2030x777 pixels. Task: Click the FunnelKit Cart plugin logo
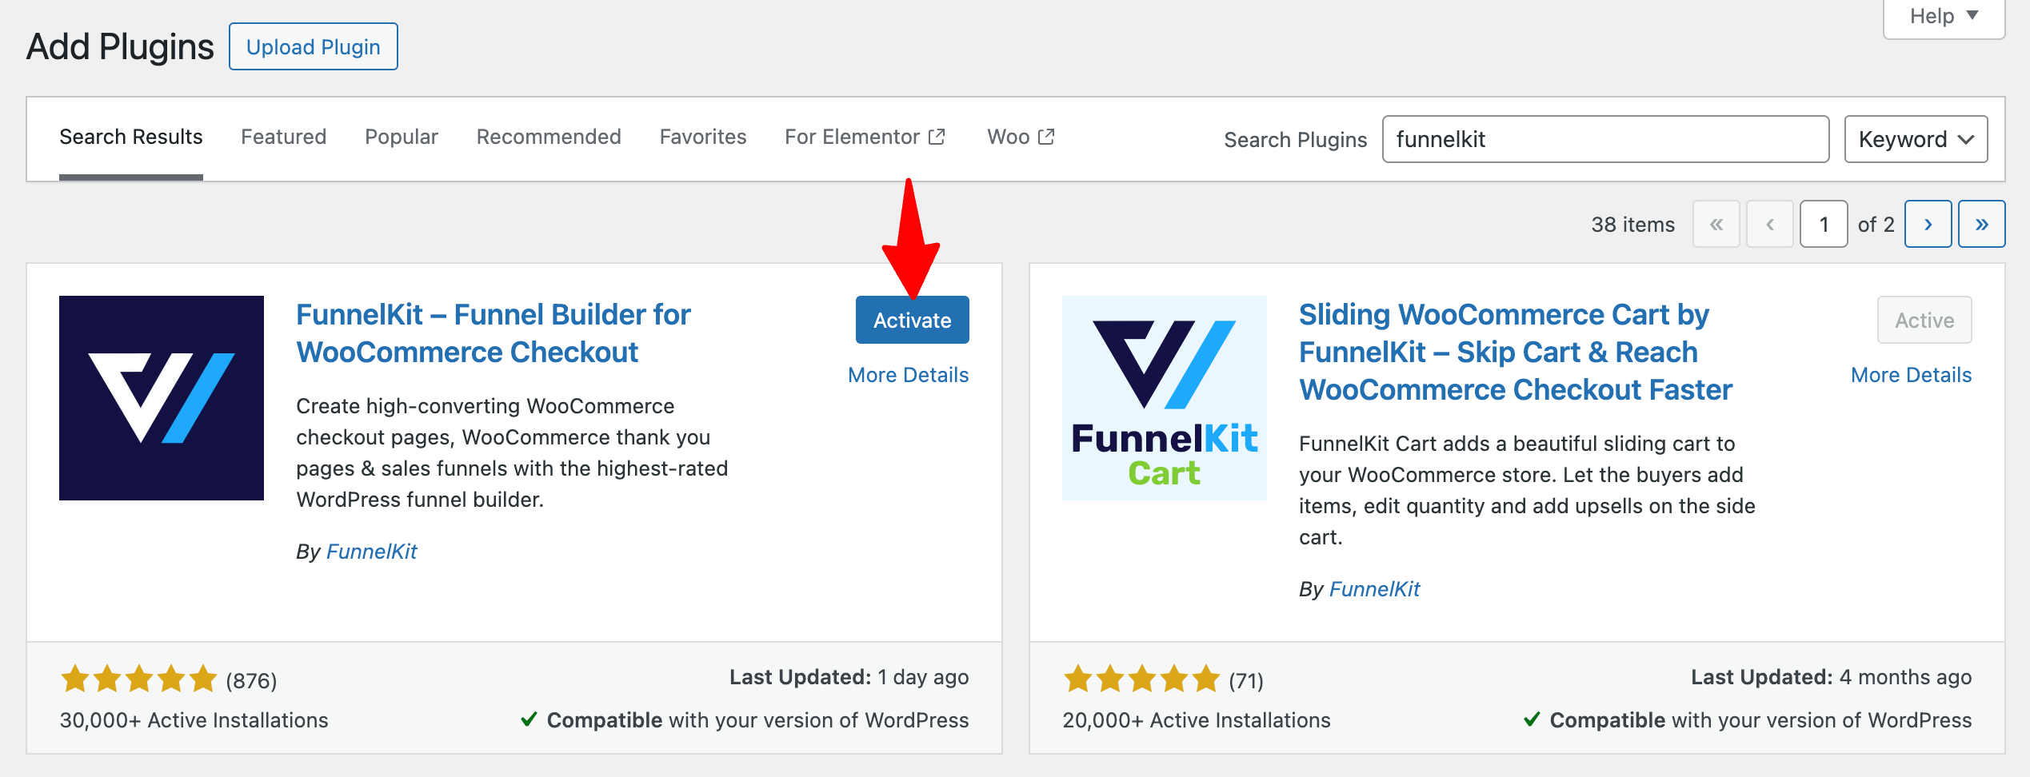tap(1164, 398)
